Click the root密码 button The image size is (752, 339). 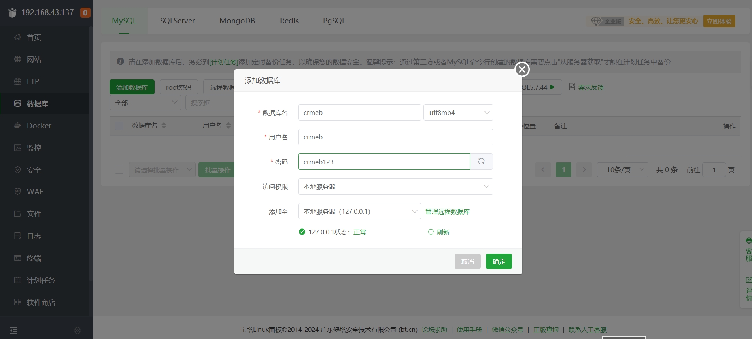179,87
